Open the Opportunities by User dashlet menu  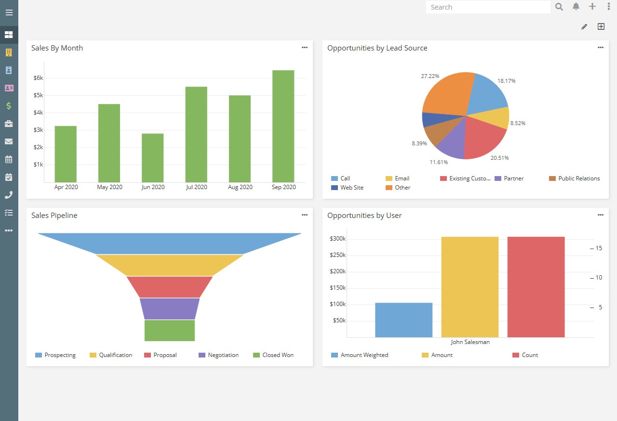point(600,215)
